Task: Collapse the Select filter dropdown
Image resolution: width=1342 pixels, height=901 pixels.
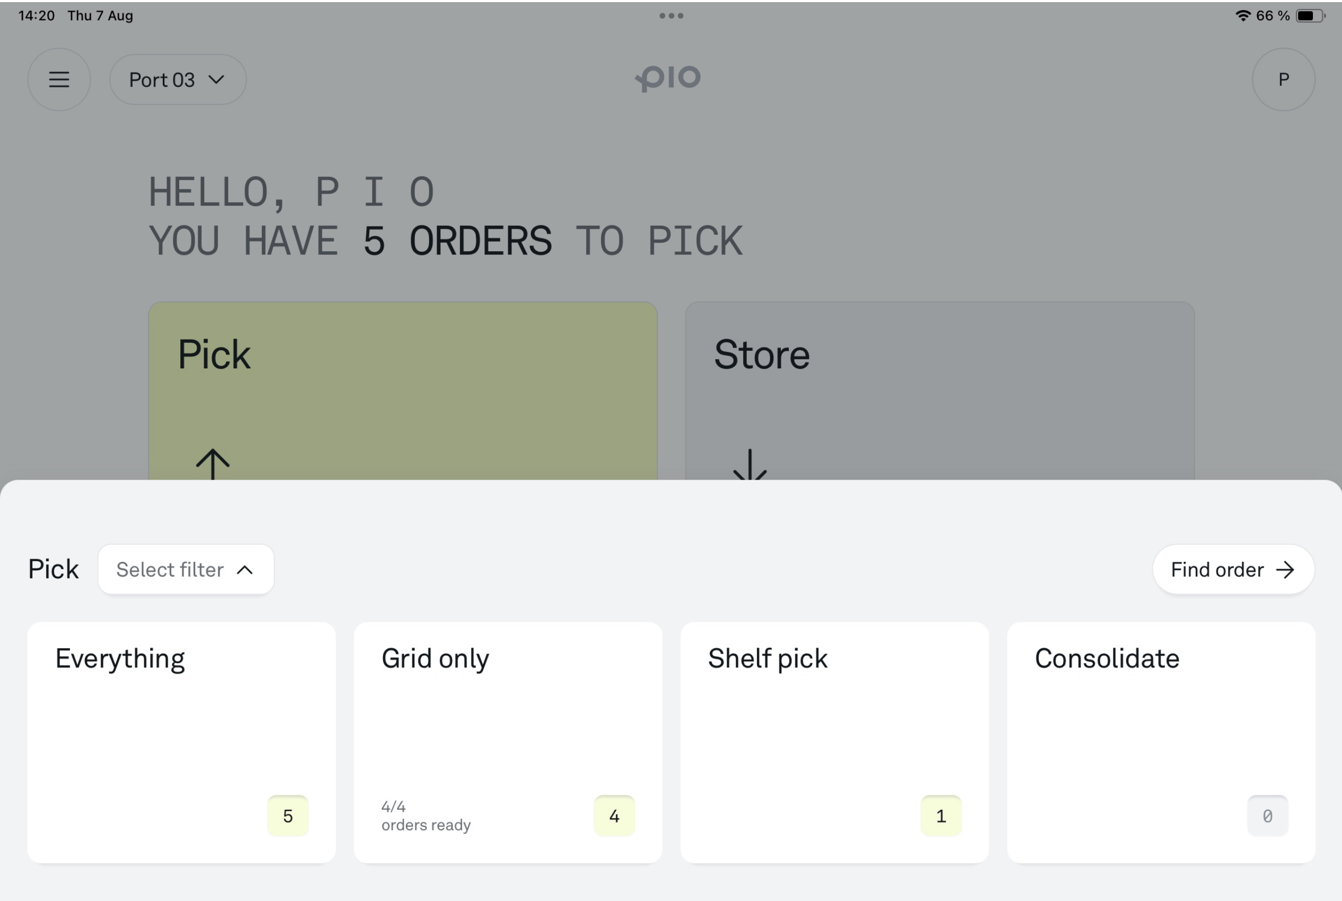Action: tap(186, 569)
